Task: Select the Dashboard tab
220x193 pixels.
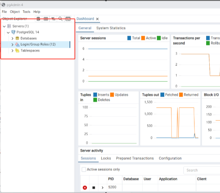Action: (x=85, y=19)
